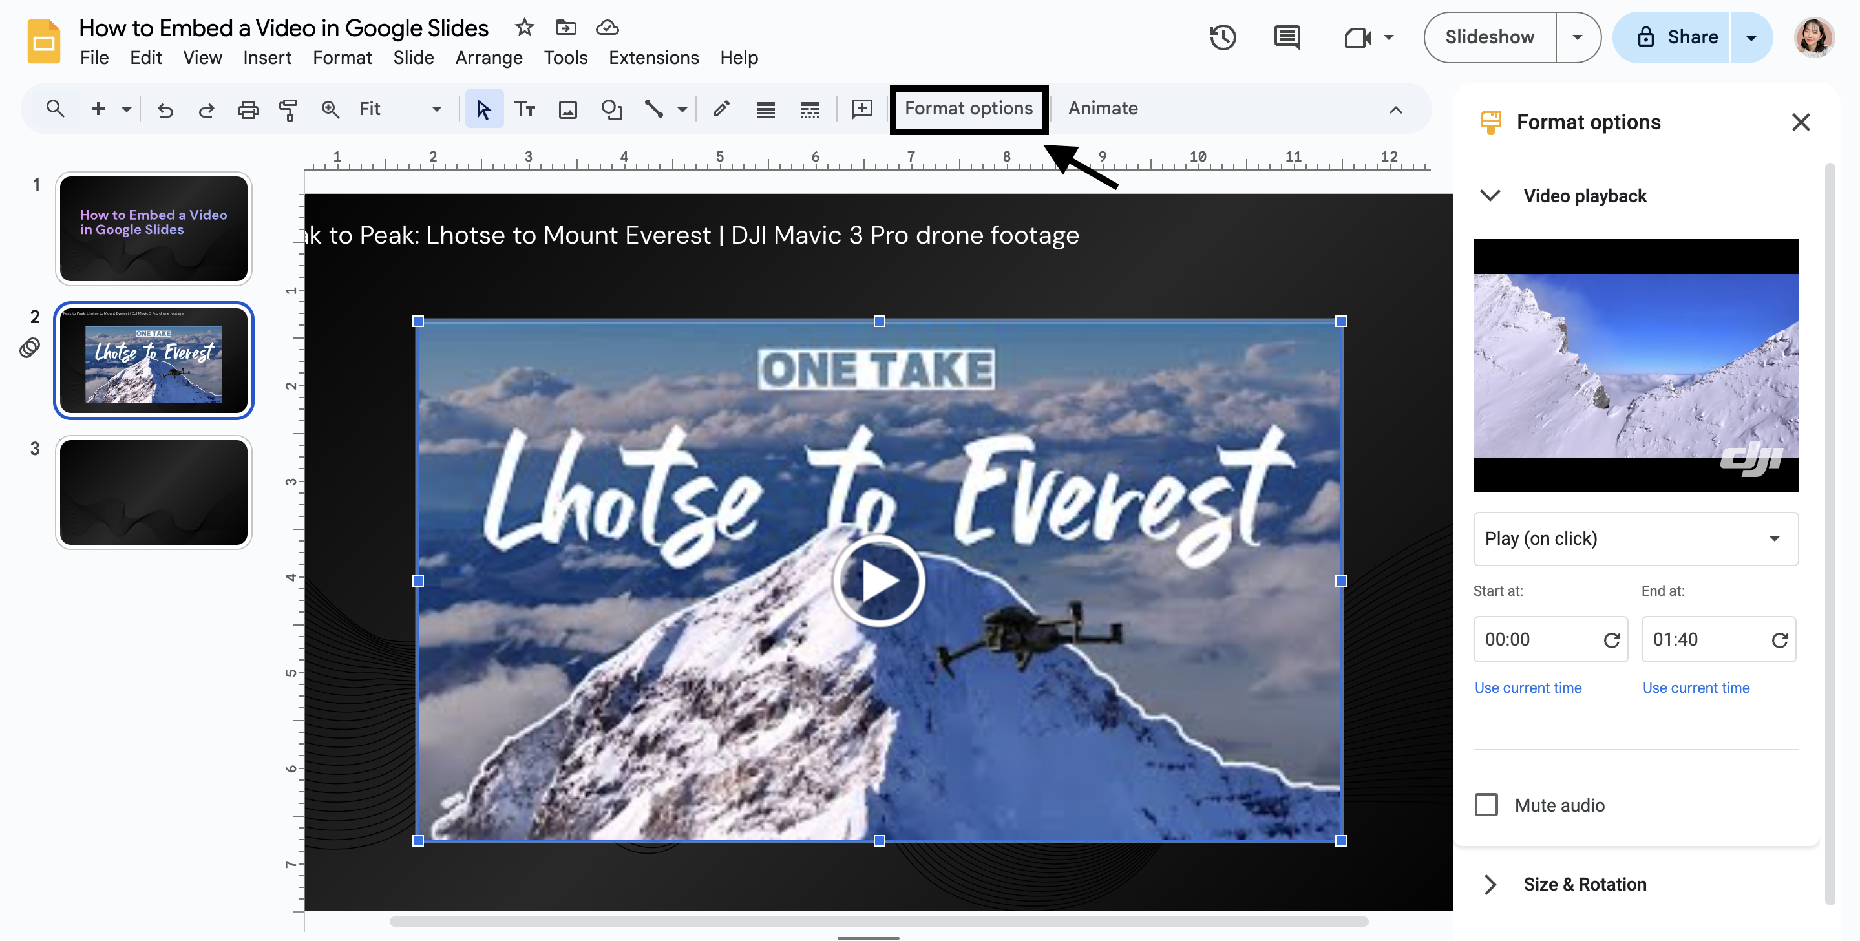Insert a text box
The image size is (1860, 941).
525,109
